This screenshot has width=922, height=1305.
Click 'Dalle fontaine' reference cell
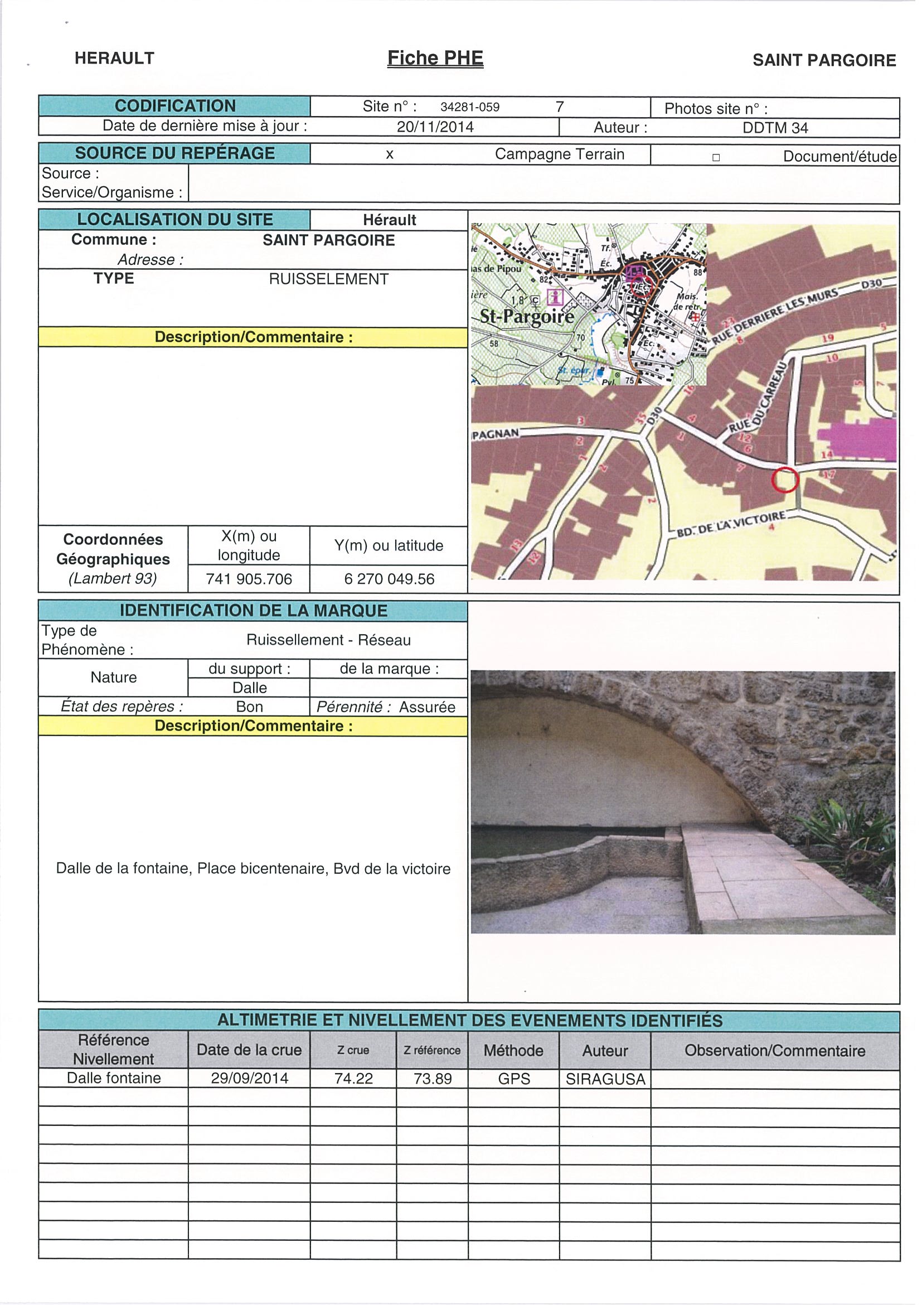[114, 1078]
